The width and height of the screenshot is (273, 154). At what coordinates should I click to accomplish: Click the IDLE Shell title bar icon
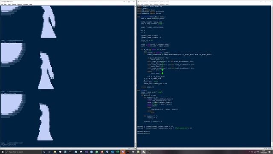(2, 2)
